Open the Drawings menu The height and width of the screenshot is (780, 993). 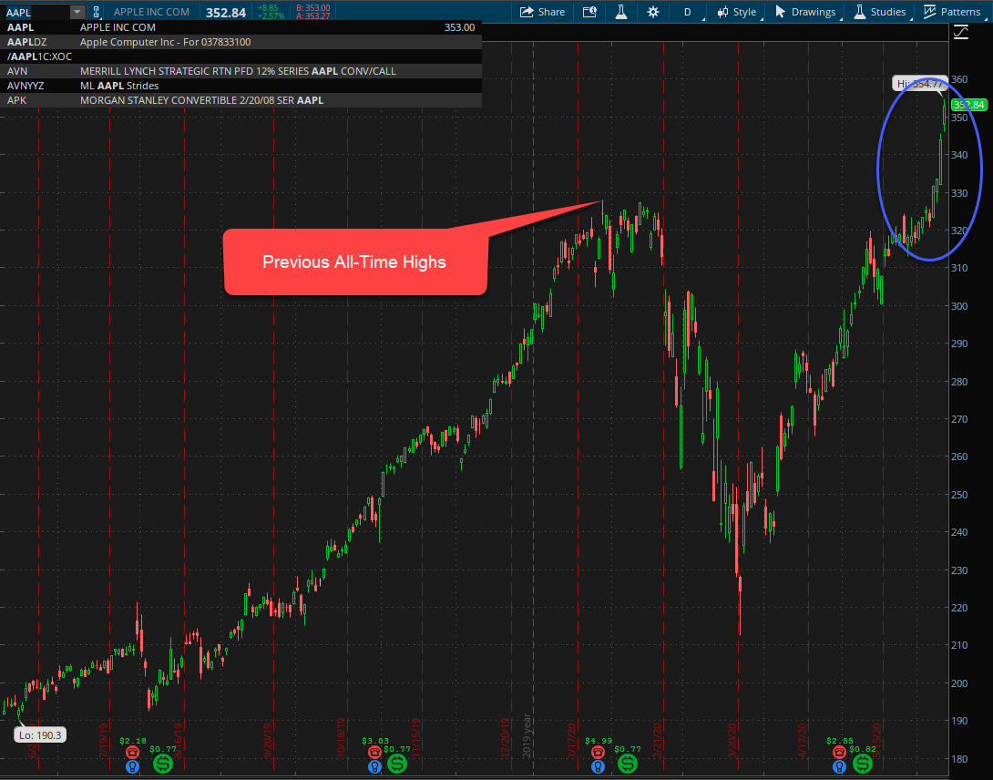point(804,12)
